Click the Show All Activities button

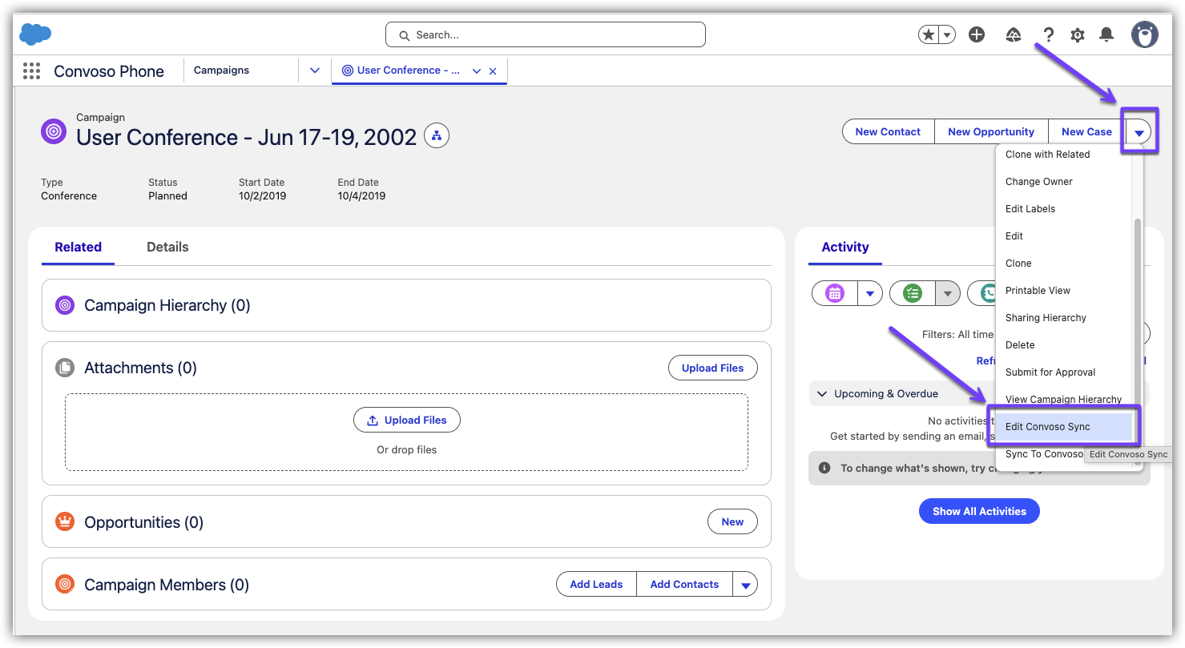tap(978, 511)
